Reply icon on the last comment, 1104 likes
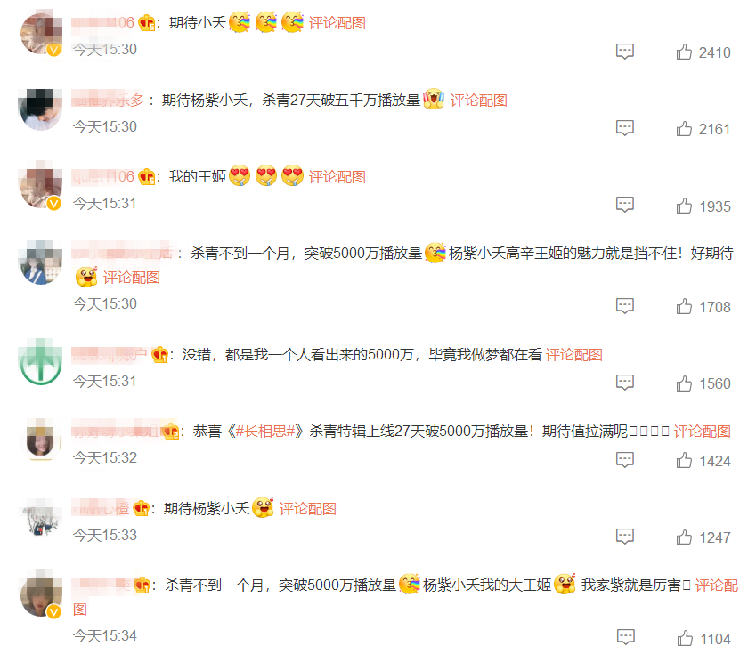This screenshot has width=756, height=662. click(x=626, y=637)
